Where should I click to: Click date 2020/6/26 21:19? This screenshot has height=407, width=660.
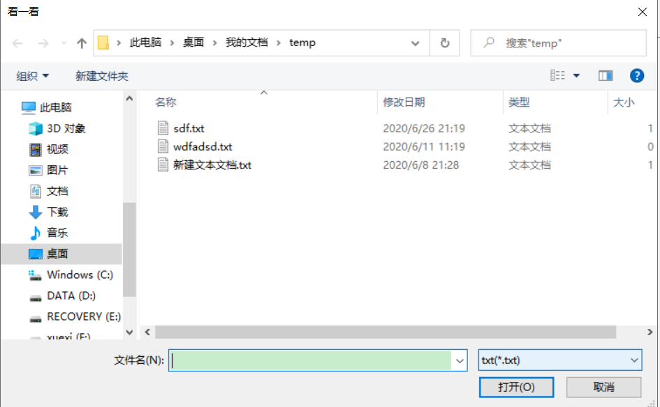[x=424, y=128]
